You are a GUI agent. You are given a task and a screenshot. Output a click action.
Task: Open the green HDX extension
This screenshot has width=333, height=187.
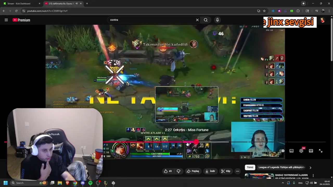coord(292,11)
